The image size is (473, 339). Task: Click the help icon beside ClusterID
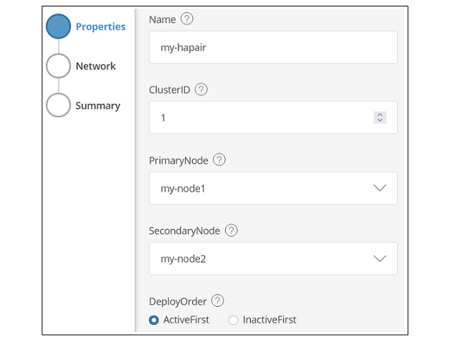click(201, 89)
